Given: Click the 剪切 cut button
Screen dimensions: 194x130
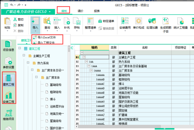Looking at the screenshot, I should 18,19.
